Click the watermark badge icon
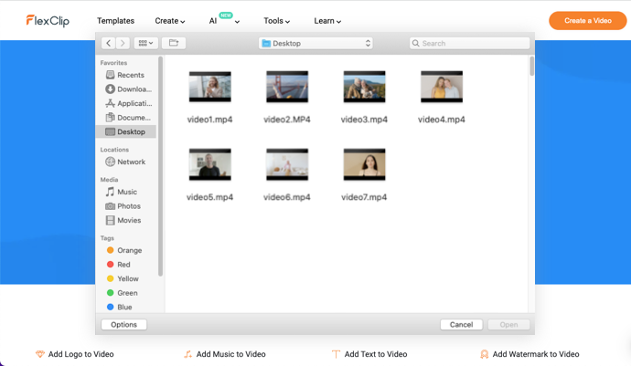 pyautogui.click(x=484, y=354)
